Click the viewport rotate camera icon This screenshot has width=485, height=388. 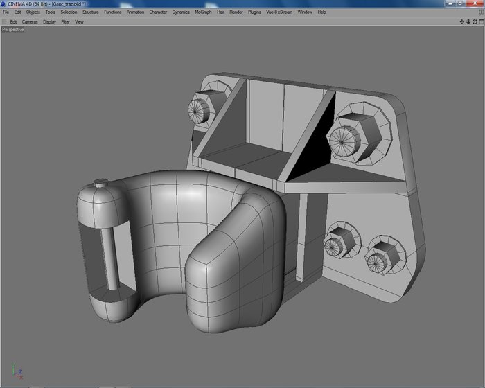475,21
